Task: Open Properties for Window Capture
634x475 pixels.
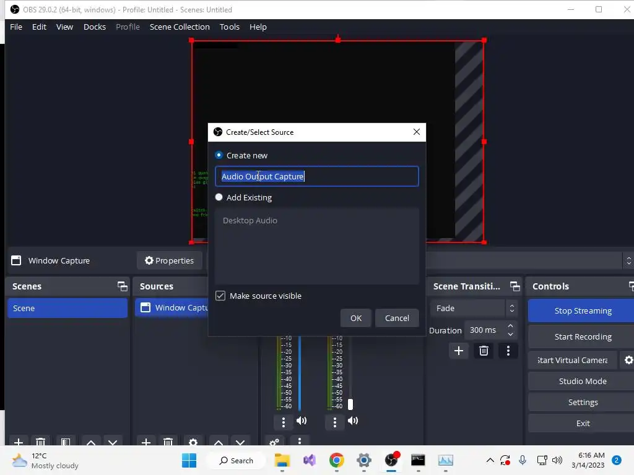Action: tap(170, 261)
